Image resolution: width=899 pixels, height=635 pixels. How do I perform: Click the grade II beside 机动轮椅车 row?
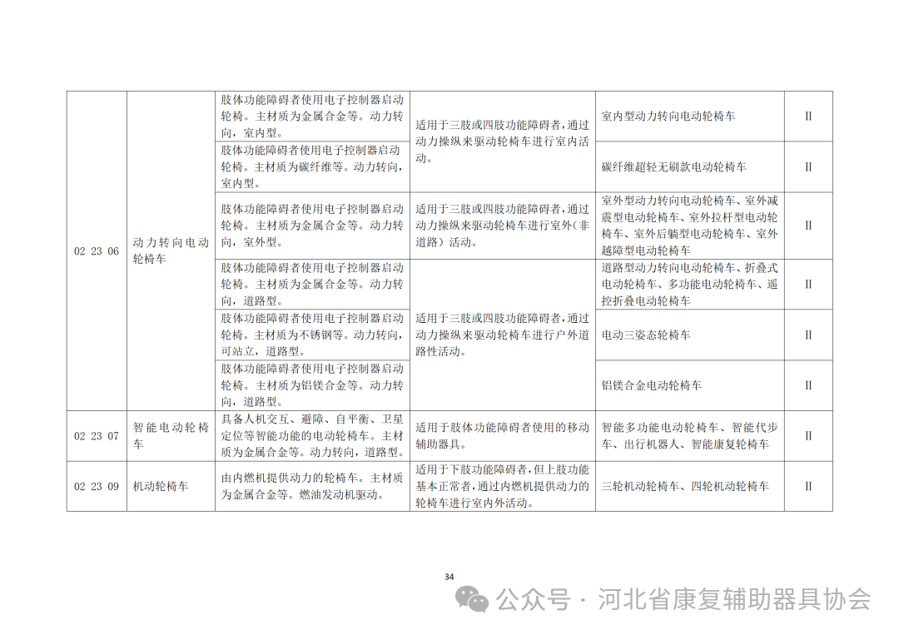(x=807, y=487)
